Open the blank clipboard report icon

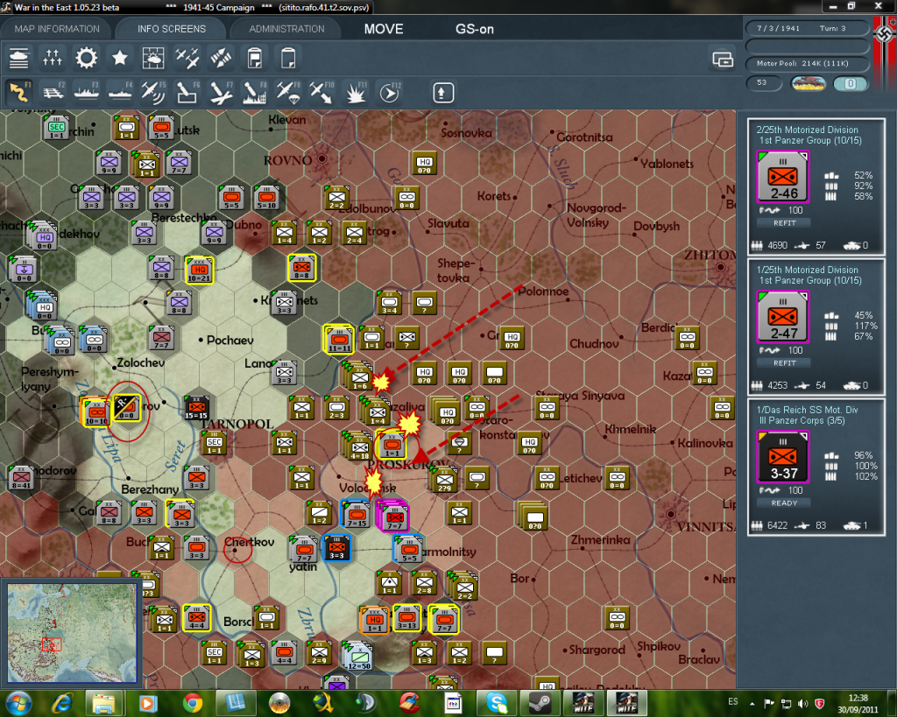(287, 58)
